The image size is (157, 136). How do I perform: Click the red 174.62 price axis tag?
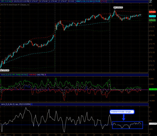click(152, 12)
